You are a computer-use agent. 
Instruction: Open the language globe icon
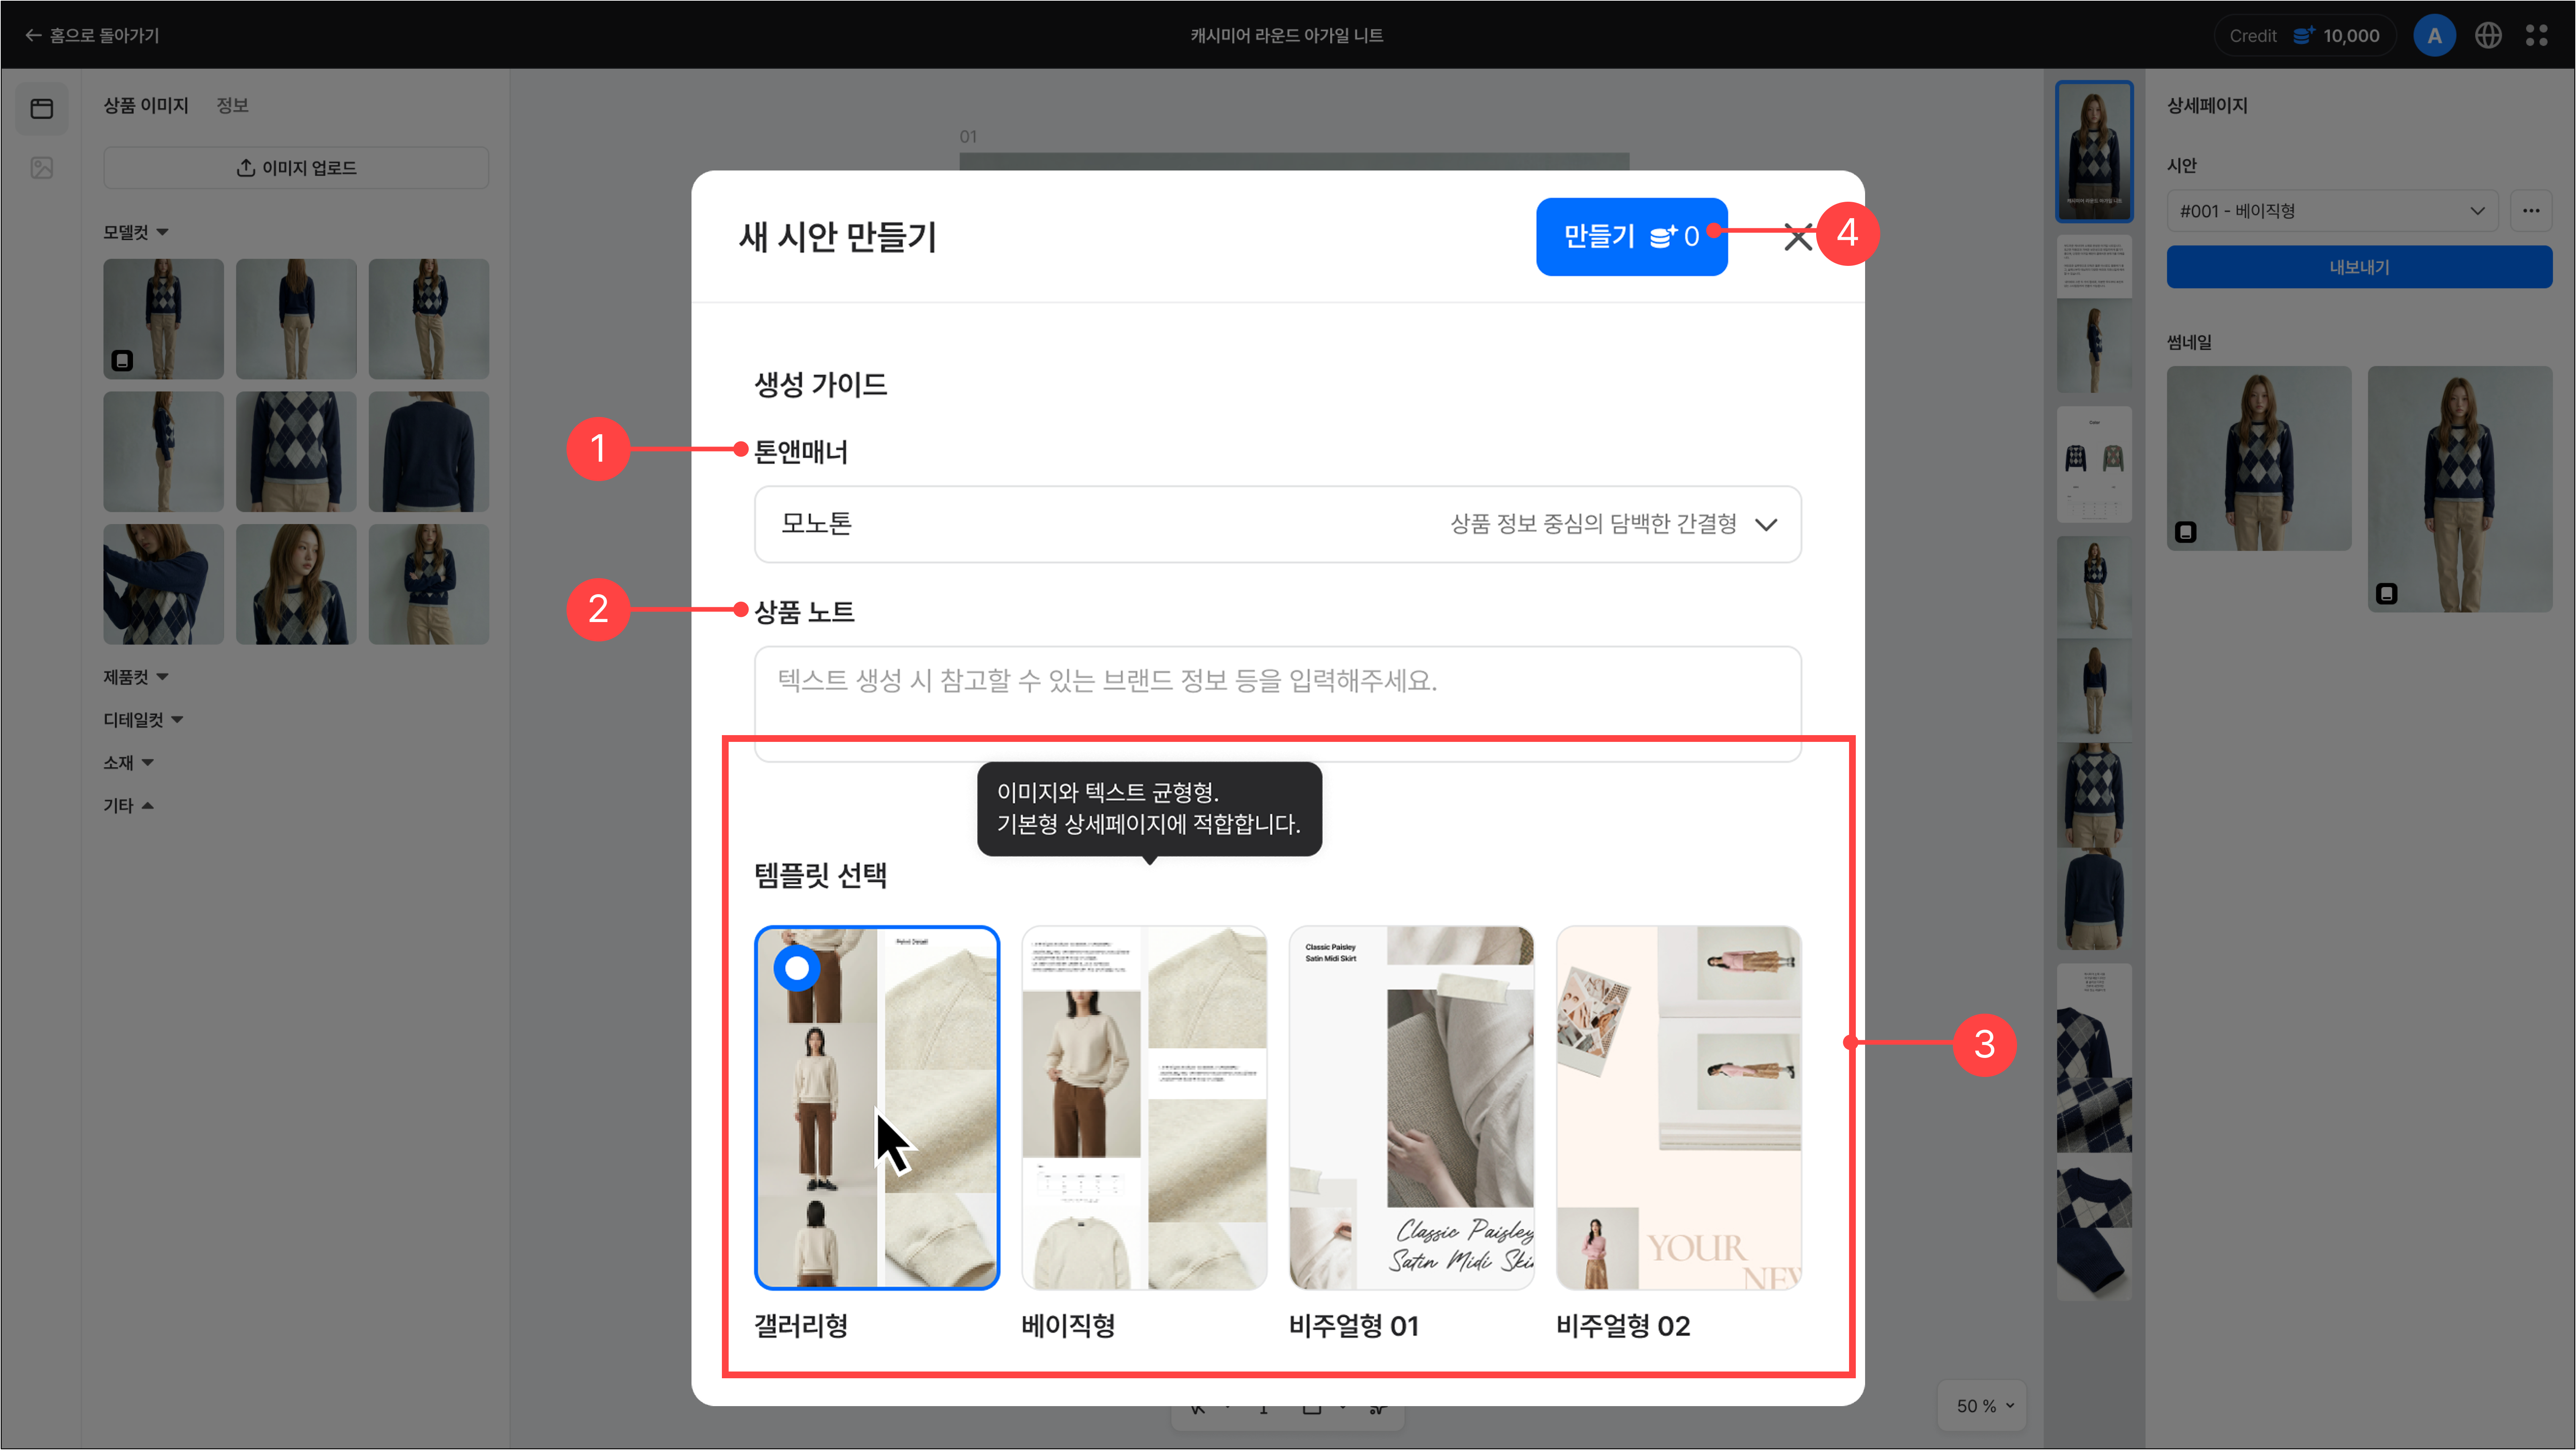click(x=2488, y=36)
